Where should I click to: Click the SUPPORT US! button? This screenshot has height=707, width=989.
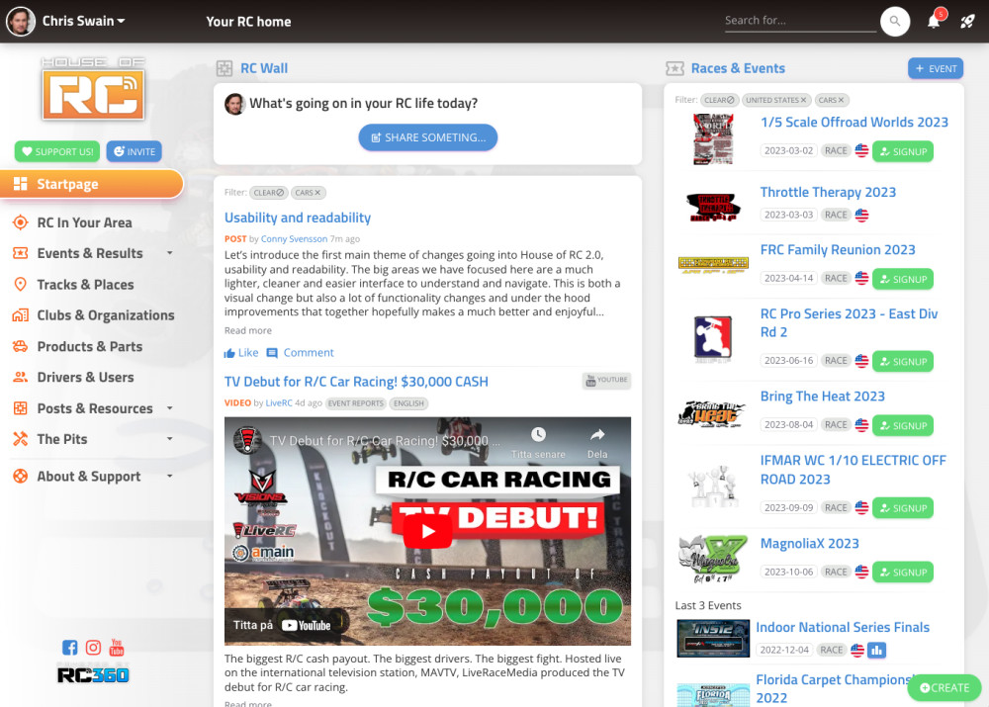point(57,151)
